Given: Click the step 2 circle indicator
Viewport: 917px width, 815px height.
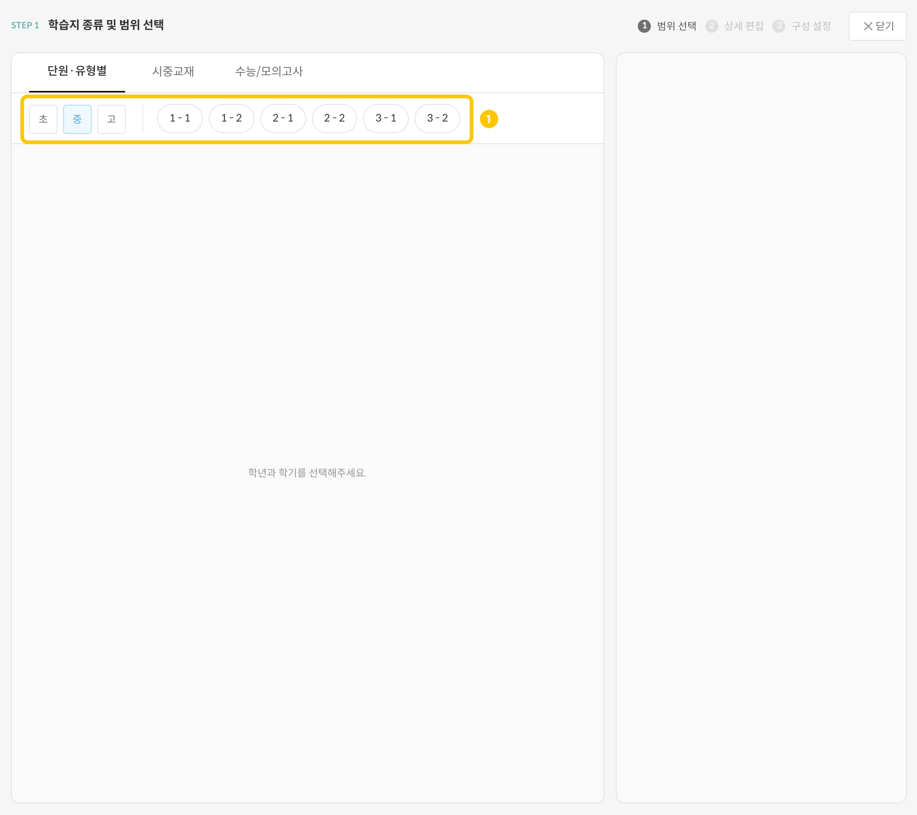Looking at the screenshot, I should (x=711, y=26).
